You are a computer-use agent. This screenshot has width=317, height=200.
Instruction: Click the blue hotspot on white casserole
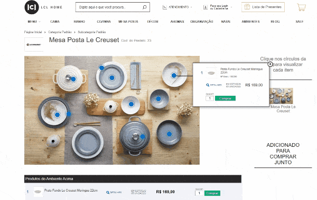(x=73, y=79)
